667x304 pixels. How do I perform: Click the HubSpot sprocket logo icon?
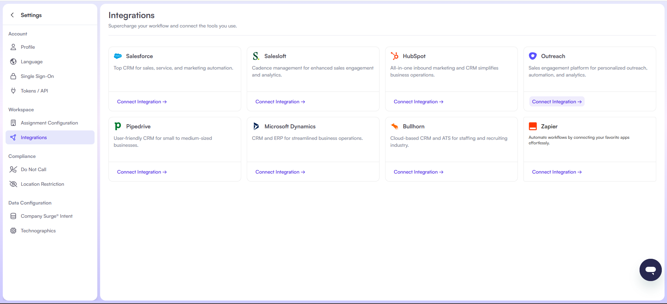394,56
